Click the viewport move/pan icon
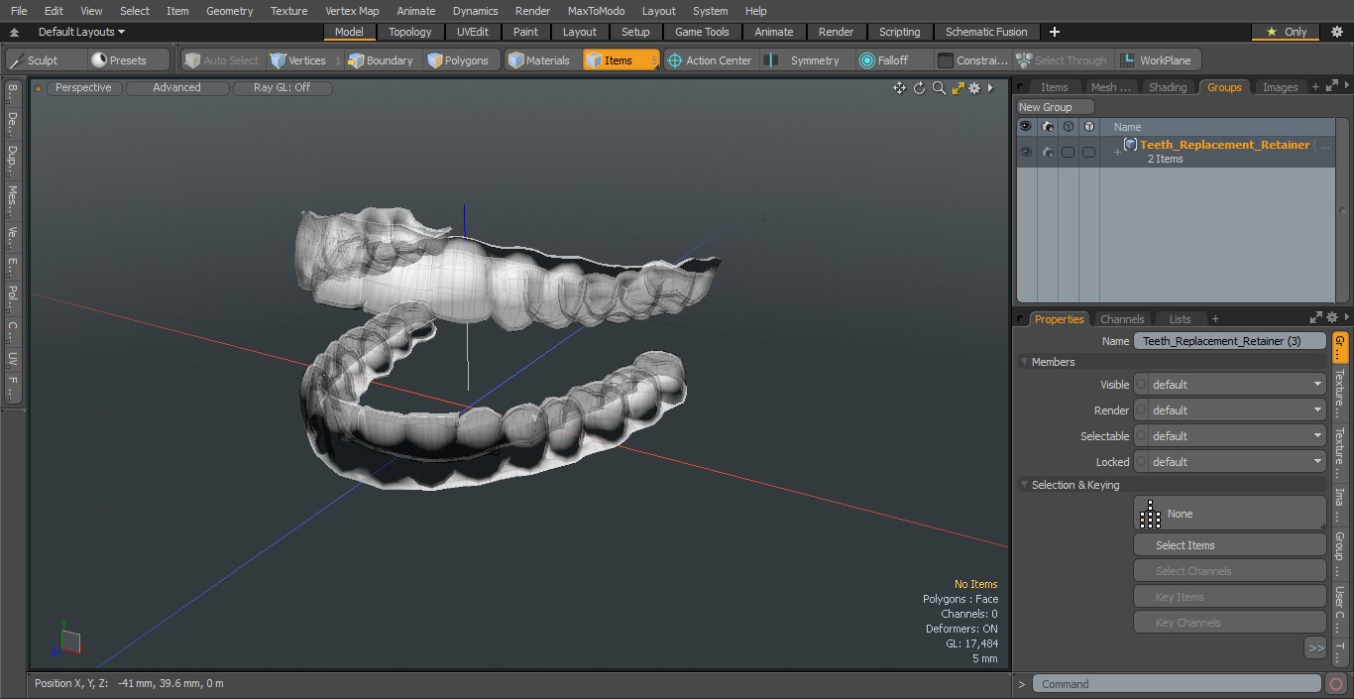Image resolution: width=1354 pixels, height=699 pixels. (x=899, y=88)
